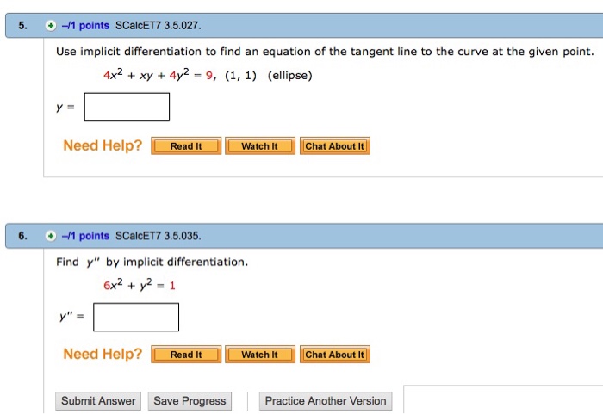The width and height of the screenshot is (603, 414).
Task: Open Watch It for the ellipse tangent question
Action: tap(259, 146)
